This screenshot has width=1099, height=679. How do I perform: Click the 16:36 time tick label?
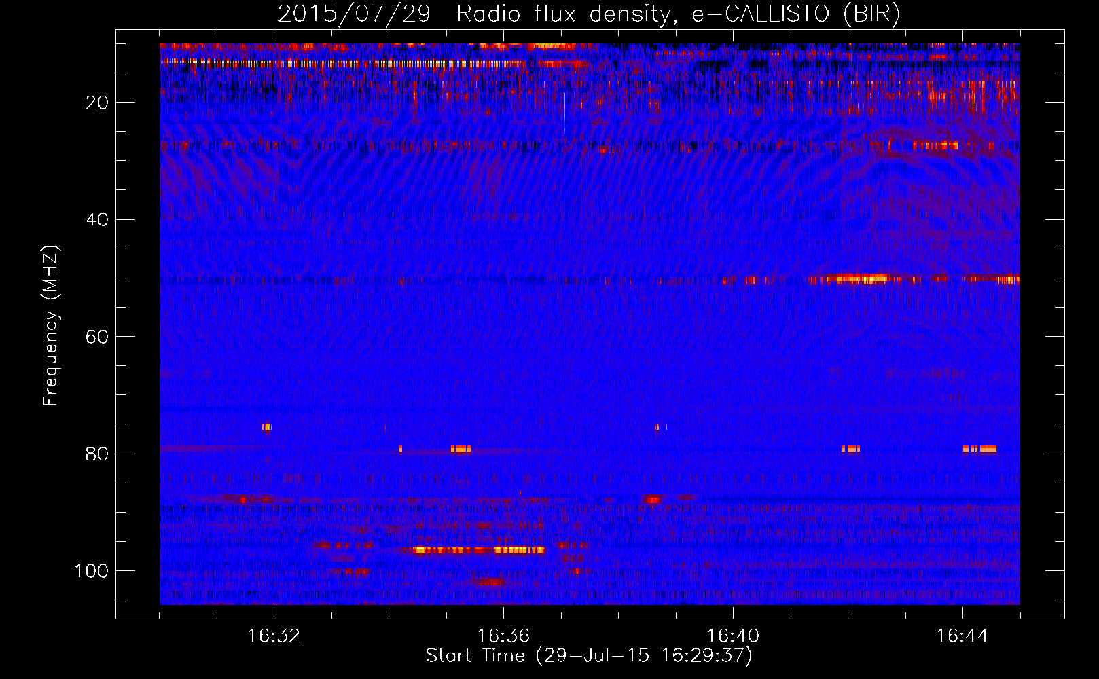pyautogui.click(x=503, y=636)
